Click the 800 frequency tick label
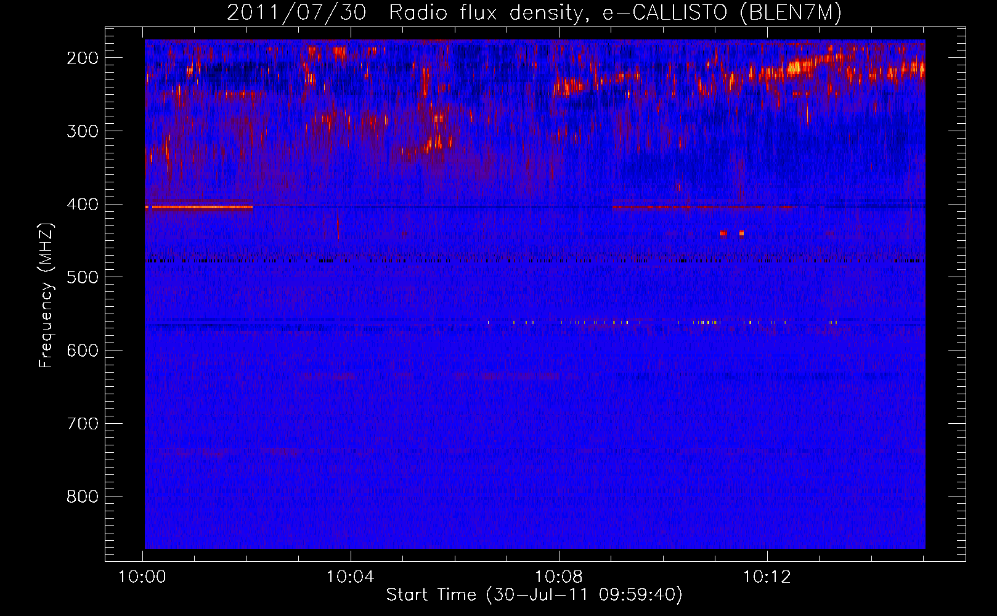Viewport: 997px width, 616px height. [83, 496]
